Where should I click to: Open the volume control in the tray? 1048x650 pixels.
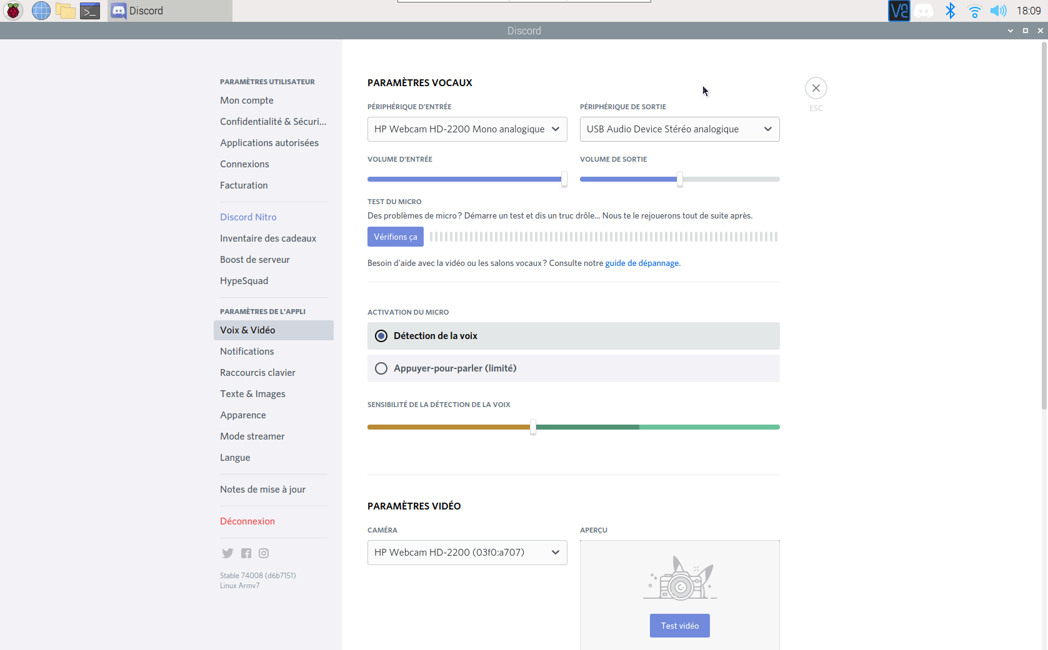click(x=999, y=11)
